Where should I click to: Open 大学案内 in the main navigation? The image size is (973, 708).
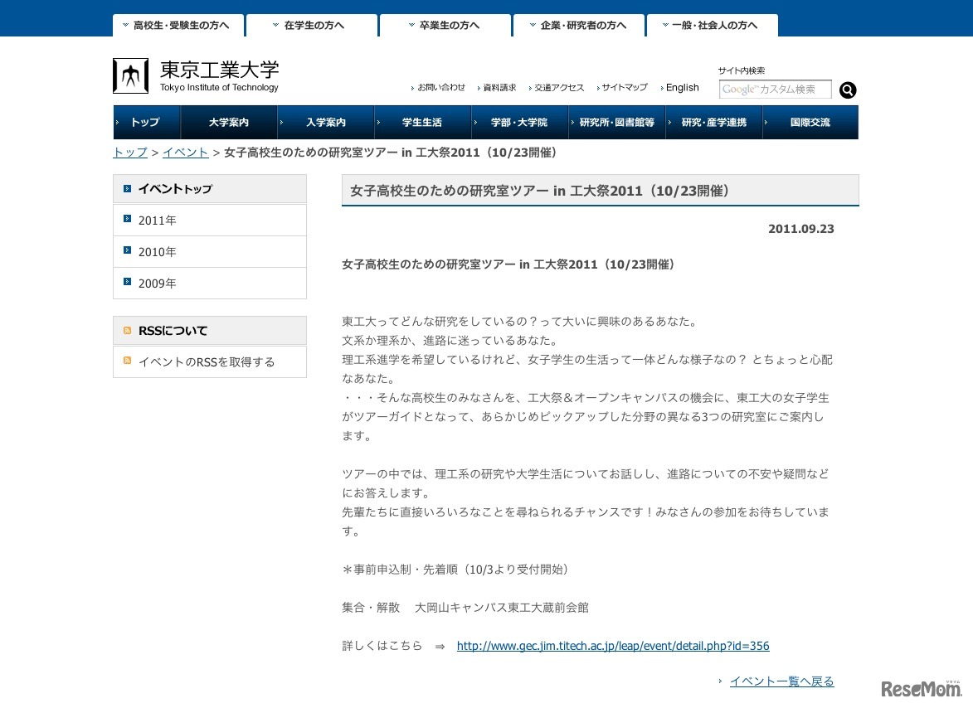coord(229,122)
